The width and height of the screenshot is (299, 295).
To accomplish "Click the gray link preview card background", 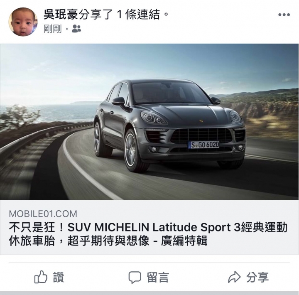I will tap(149, 227).
